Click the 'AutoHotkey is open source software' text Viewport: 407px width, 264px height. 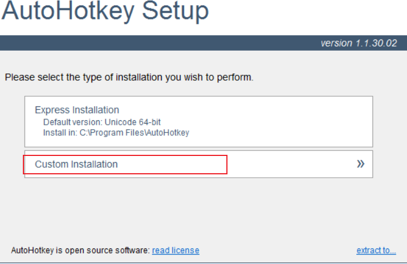80,251
